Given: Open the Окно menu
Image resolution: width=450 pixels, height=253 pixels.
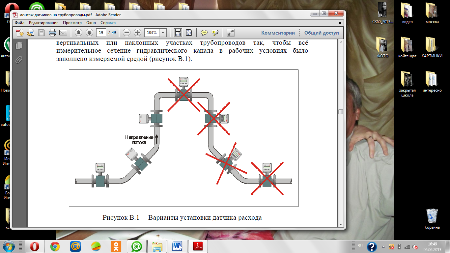Looking at the screenshot, I should [x=91, y=23].
